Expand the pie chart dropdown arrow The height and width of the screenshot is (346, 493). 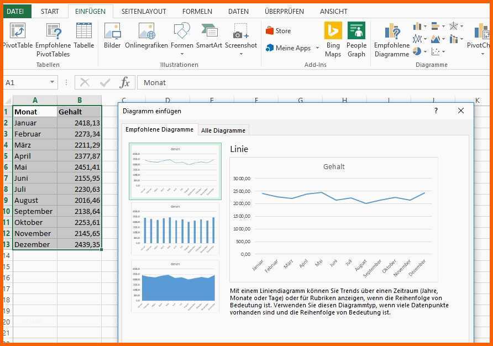coord(425,51)
